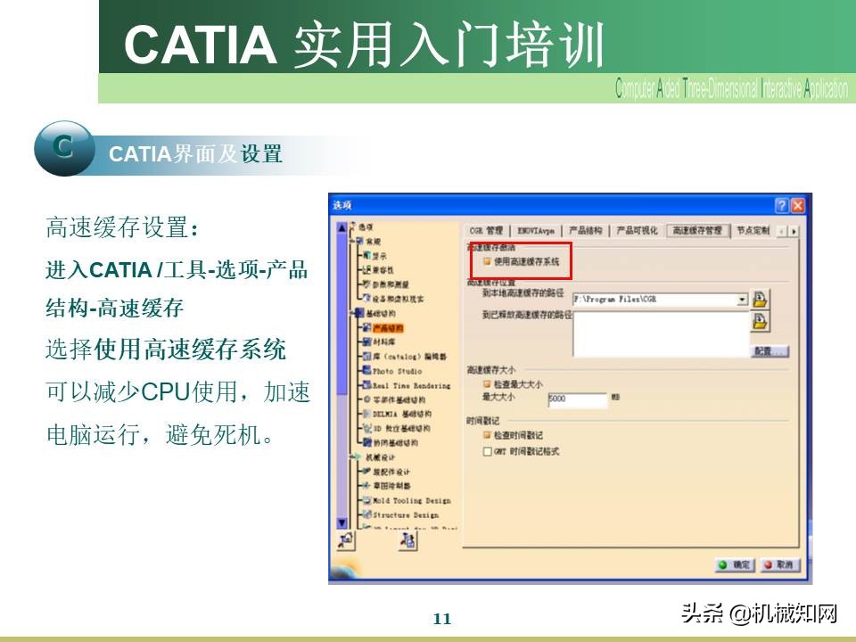Select the Photo Studio node icon

pos(367,371)
